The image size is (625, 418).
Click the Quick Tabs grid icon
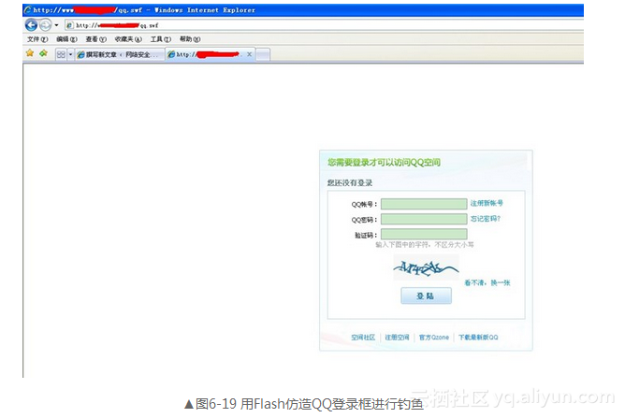(61, 54)
